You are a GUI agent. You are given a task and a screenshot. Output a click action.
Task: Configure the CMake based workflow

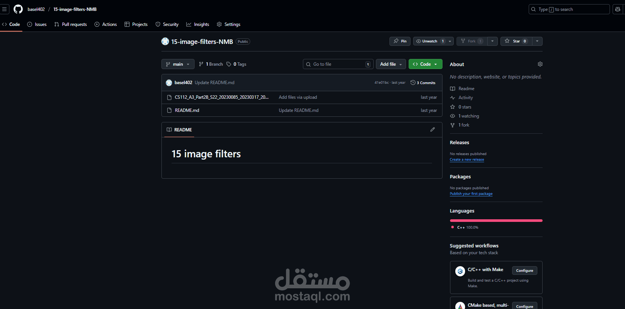tap(525, 306)
